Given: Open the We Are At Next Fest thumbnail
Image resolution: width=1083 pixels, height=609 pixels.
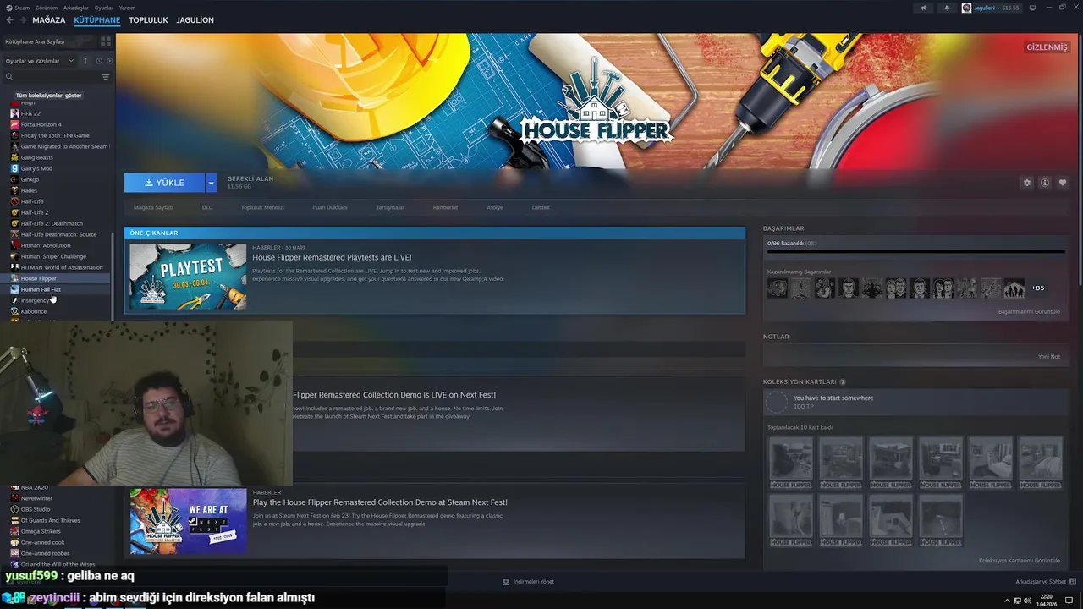Looking at the screenshot, I should click(188, 521).
